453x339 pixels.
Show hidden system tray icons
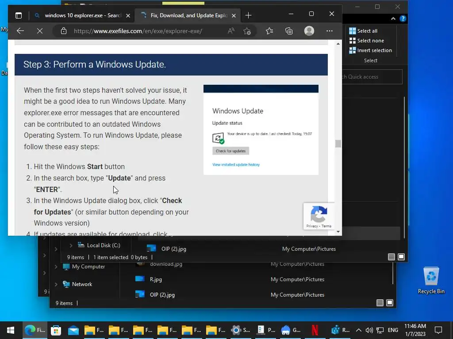(358, 330)
